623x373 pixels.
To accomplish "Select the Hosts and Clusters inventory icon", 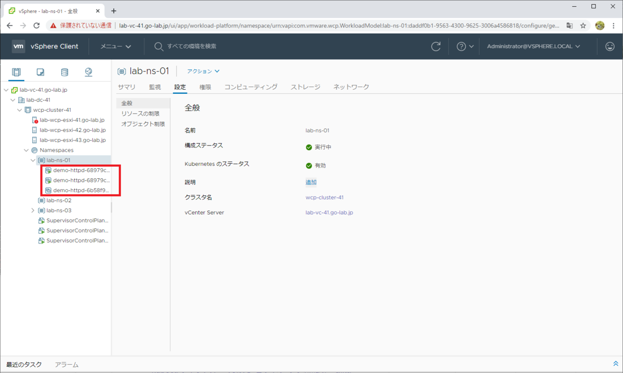I will pyautogui.click(x=16, y=73).
